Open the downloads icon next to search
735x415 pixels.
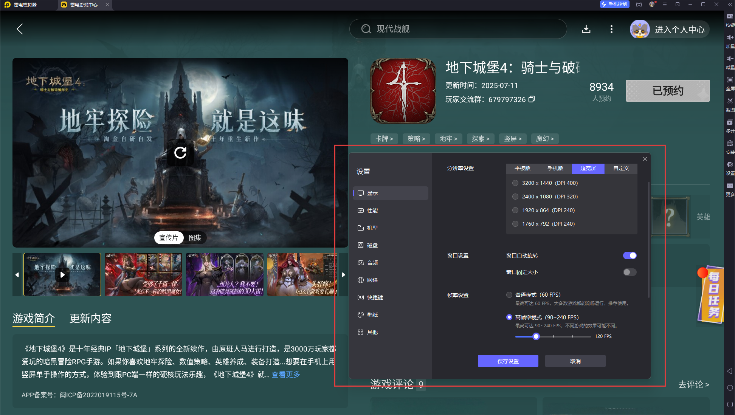coord(586,29)
